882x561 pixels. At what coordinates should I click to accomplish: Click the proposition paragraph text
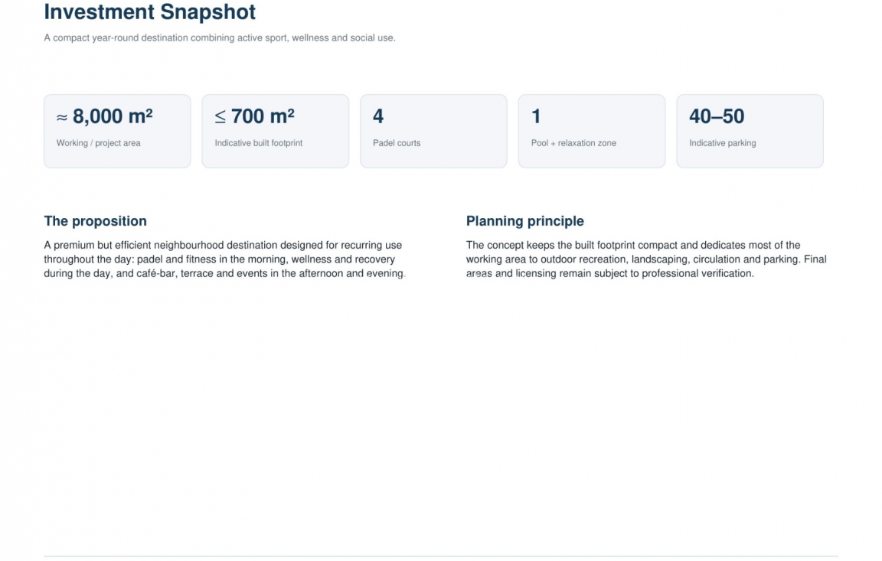click(x=224, y=259)
